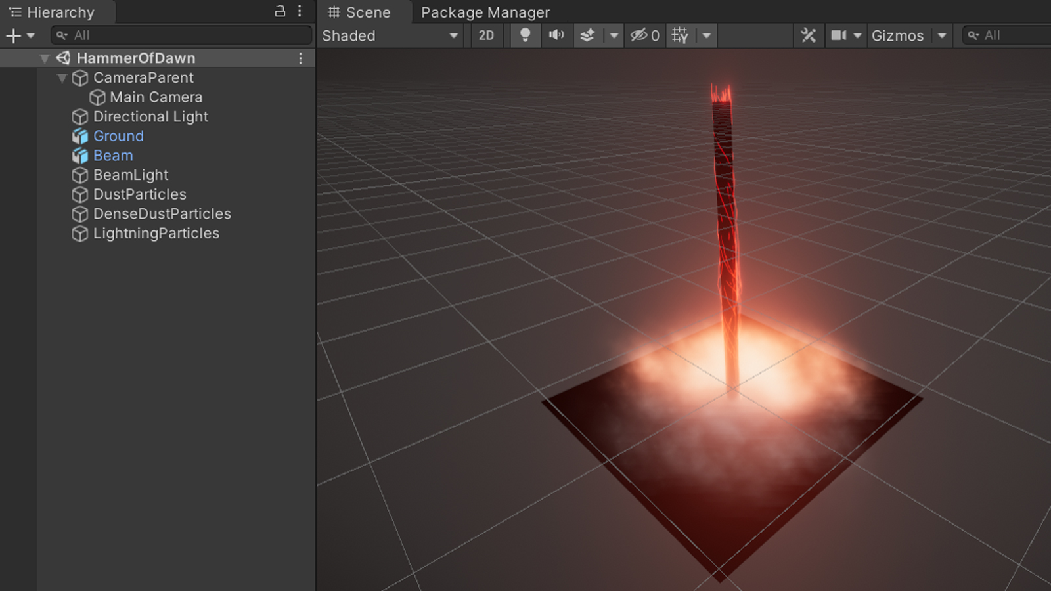Toggle scene lighting bulb
Screen dimensions: 1051x591
coord(525,35)
